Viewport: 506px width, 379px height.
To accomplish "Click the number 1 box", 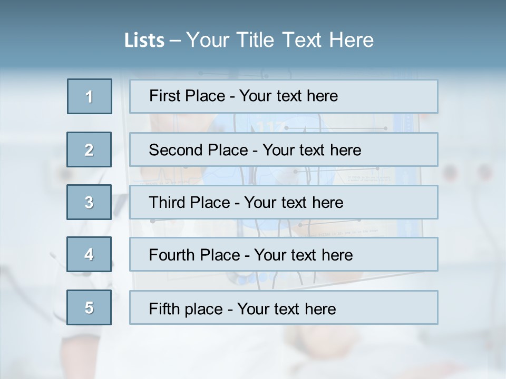I will pos(90,96).
